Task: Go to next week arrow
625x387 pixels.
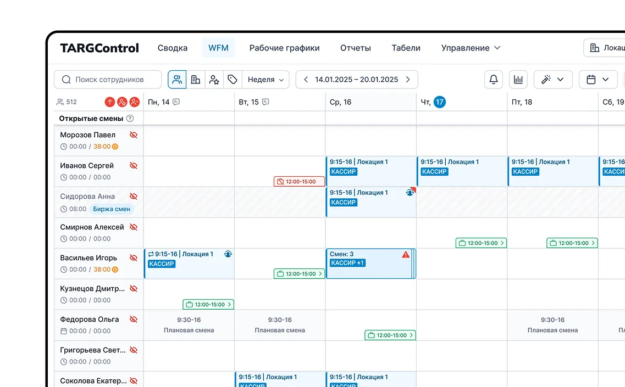Action: click(x=408, y=80)
